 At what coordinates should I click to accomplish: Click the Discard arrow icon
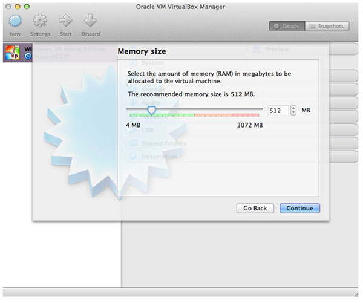(90, 21)
